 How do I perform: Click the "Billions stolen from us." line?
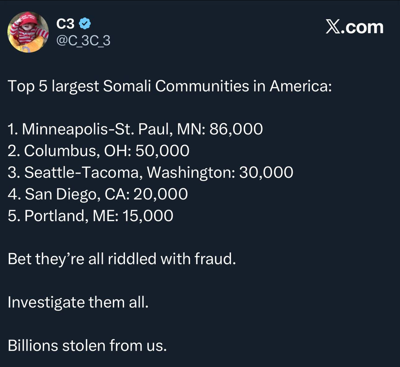click(x=87, y=345)
